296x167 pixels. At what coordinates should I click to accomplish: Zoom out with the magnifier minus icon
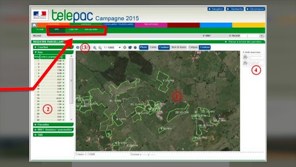pos(100,48)
